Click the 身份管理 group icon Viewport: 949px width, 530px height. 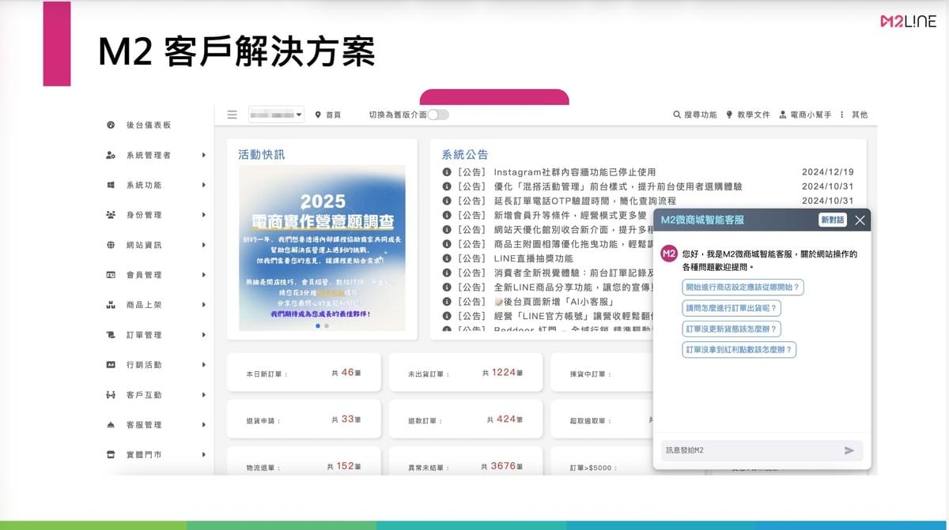[111, 215]
